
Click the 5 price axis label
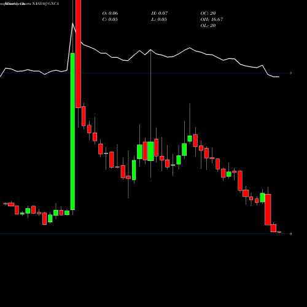pos(290,73)
